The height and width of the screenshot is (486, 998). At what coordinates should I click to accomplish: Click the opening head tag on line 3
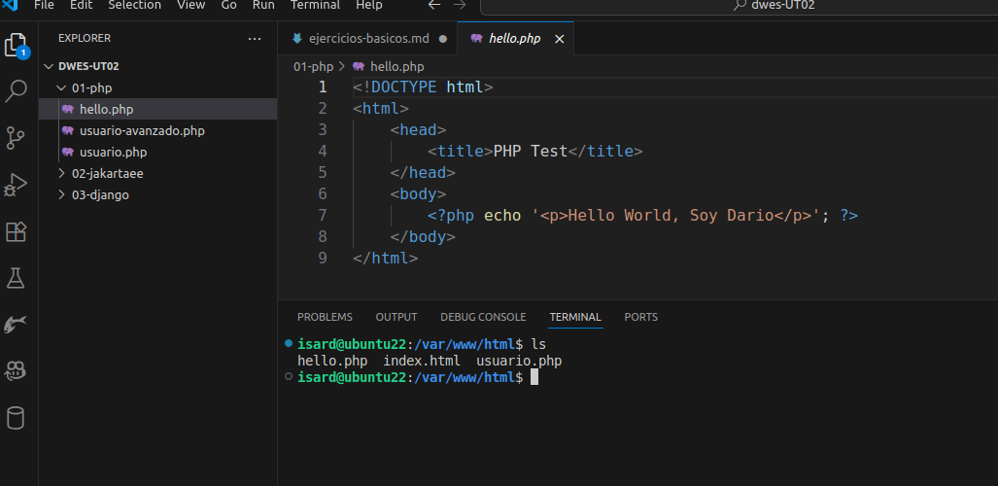click(x=418, y=129)
